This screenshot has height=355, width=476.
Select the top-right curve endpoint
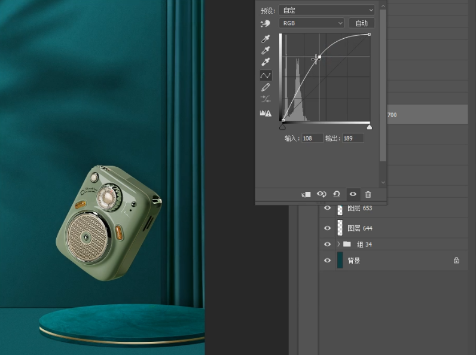click(x=369, y=34)
